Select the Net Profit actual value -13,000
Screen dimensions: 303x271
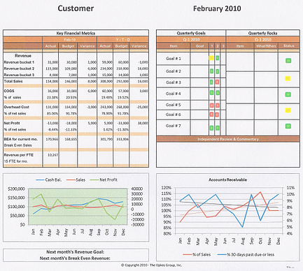tap(52, 123)
